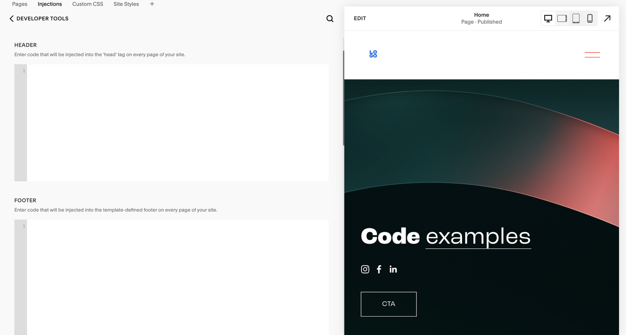Click the LinkedIn social icon
Screen dimensions: 626x335
click(393, 269)
